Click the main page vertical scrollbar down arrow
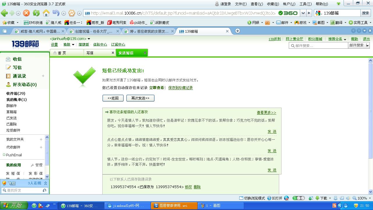This screenshot has width=373, height=210. click(371, 192)
